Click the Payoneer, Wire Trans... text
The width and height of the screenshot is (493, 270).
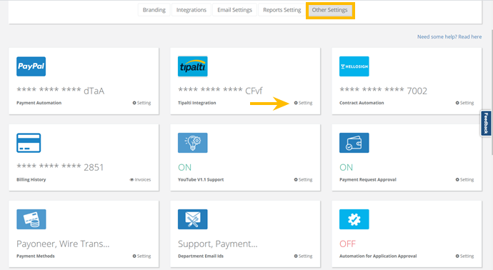coord(63,244)
